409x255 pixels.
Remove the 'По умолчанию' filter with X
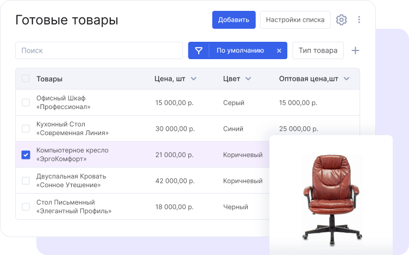pyautogui.click(x=279, y=50)
